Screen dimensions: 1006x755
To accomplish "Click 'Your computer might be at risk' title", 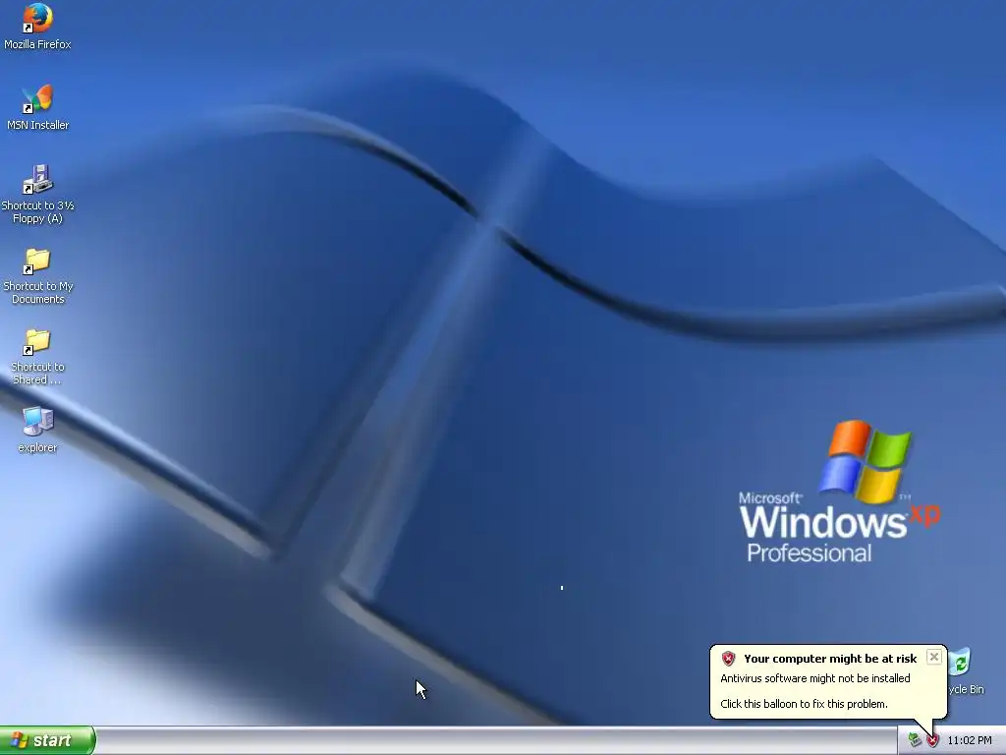I will pos(830,659).
